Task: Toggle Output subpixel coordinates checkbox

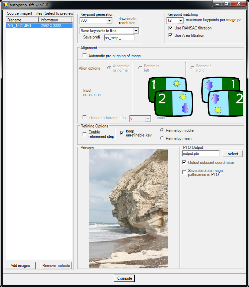Action: (x=184, y=162)
